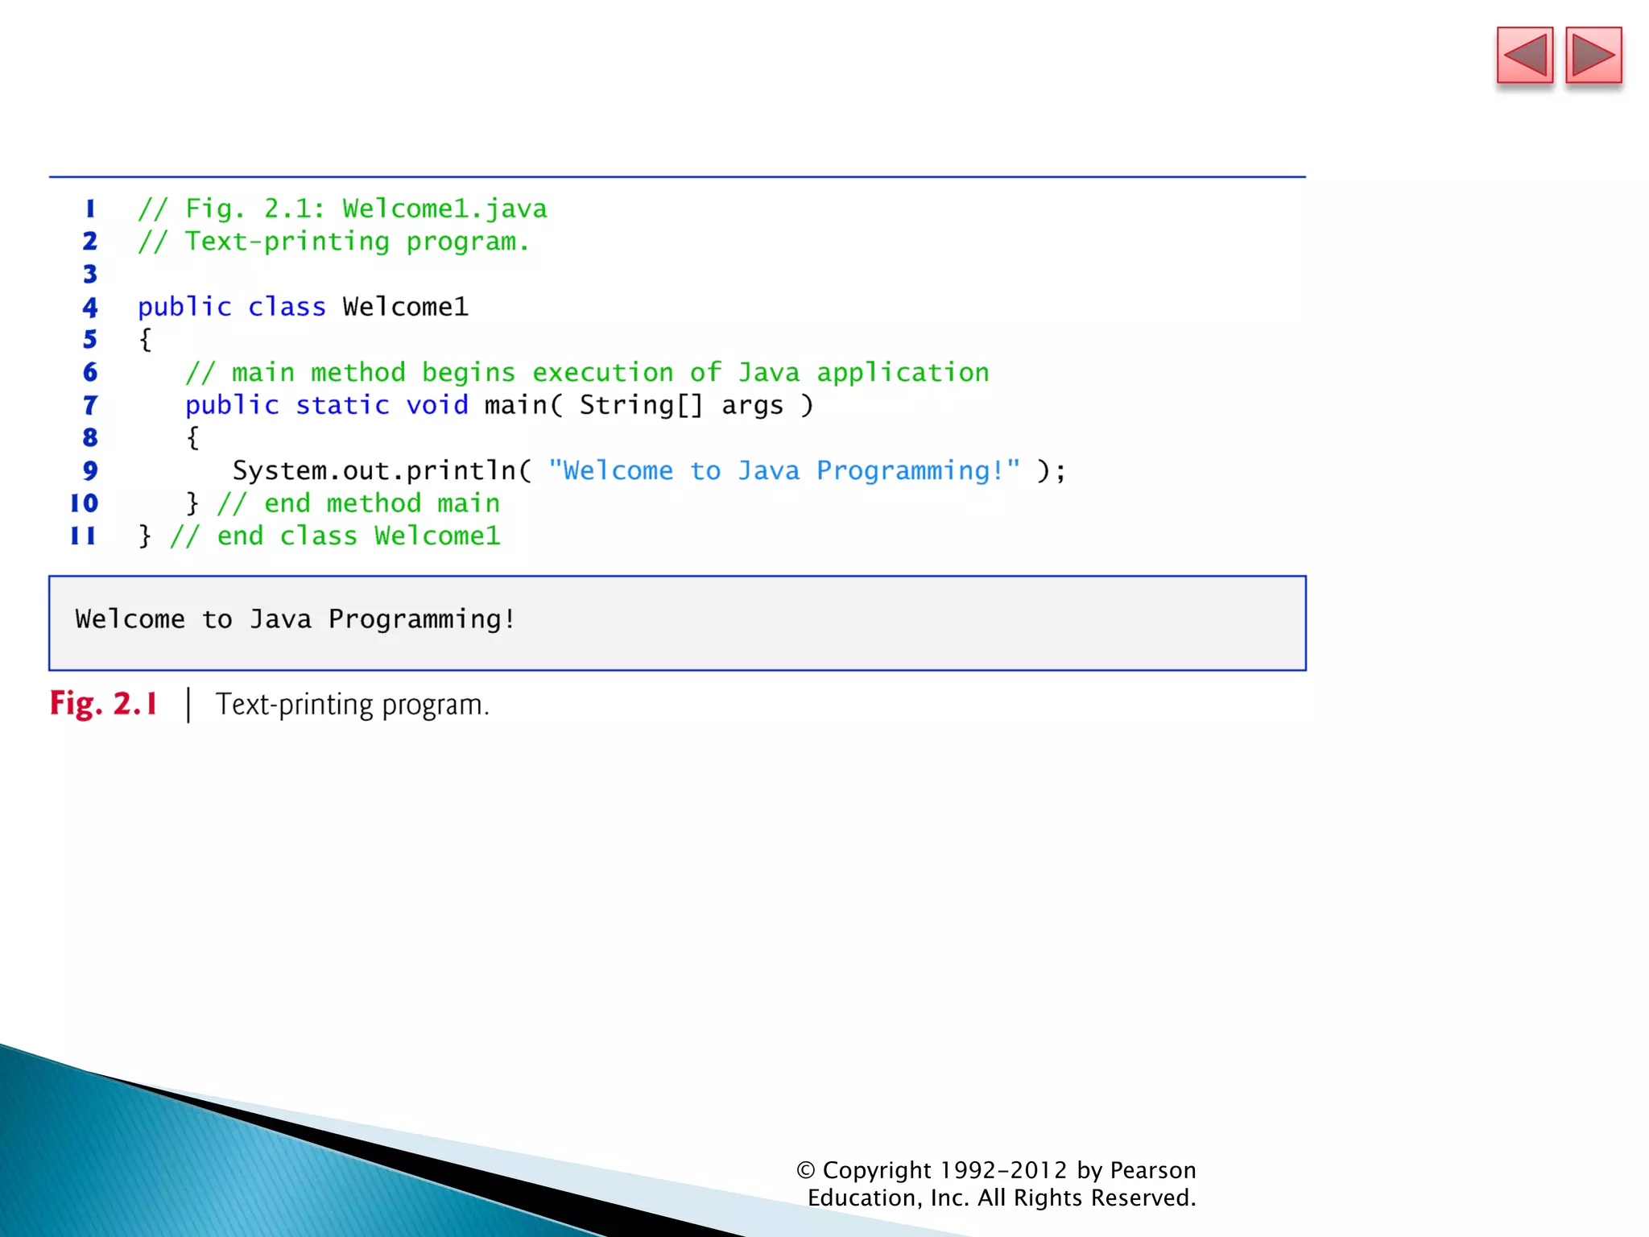The height and width of the screenshot is (1237, 1649).
Task: Click the output text 'Welcome to Java Programming!'
Action: click(x=295, y=619)
